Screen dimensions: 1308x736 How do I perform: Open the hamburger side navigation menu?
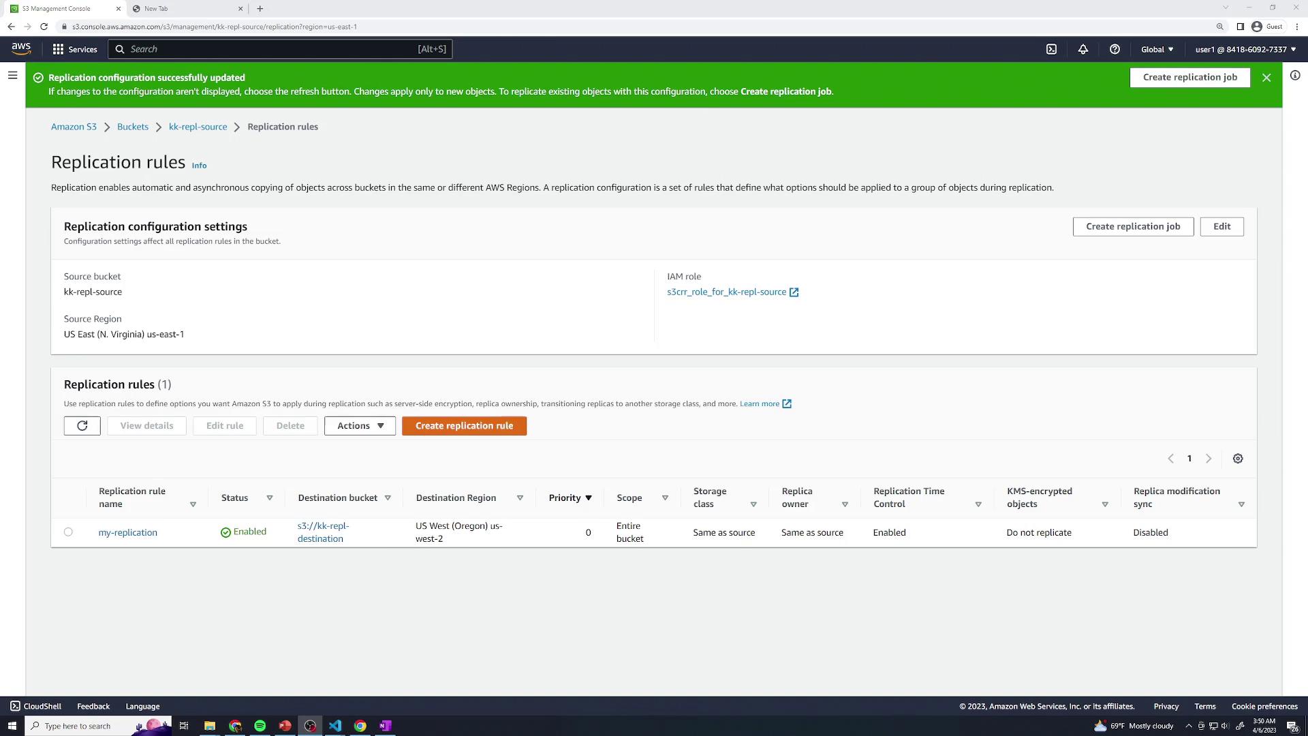pos(12,76)
